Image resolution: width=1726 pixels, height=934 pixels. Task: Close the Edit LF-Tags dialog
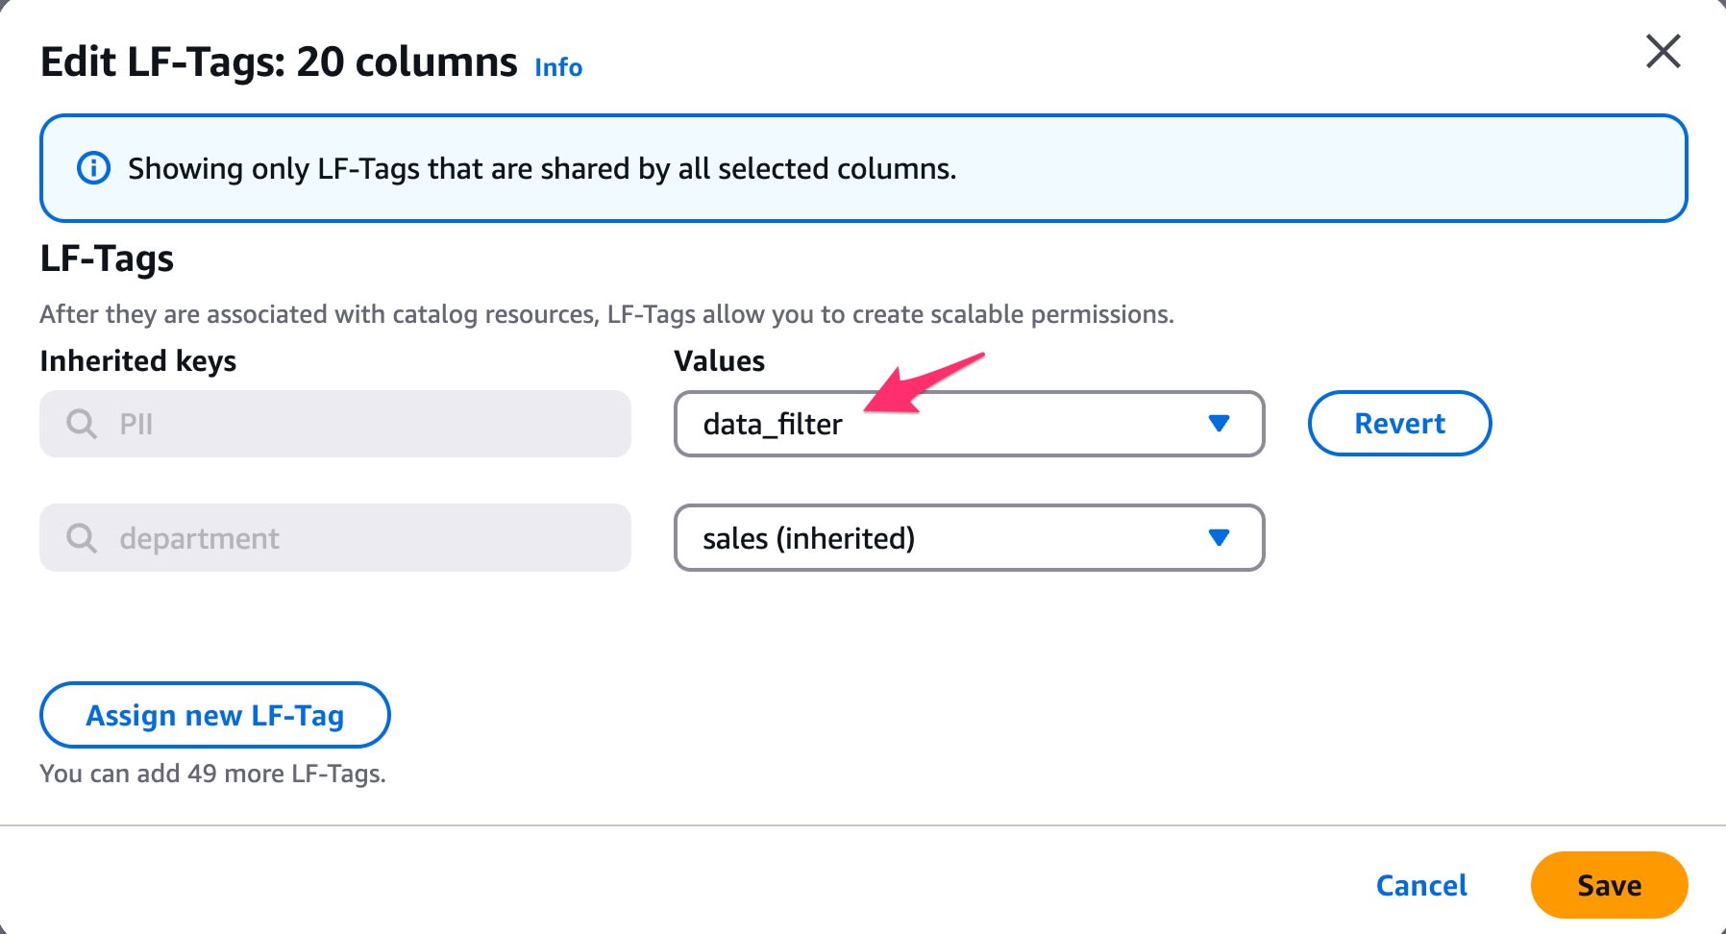click(x=1663, y=52)
